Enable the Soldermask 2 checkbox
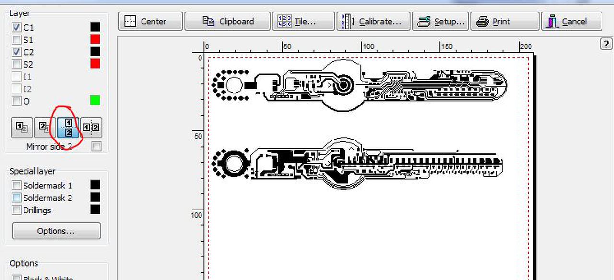Screen dimensions: 614x280 tap(17, 198)
